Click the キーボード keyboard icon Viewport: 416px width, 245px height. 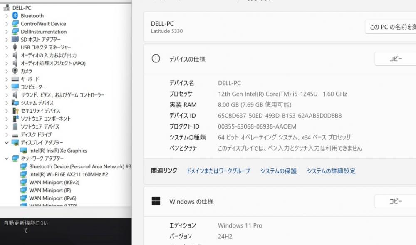(x=15, y=79)
